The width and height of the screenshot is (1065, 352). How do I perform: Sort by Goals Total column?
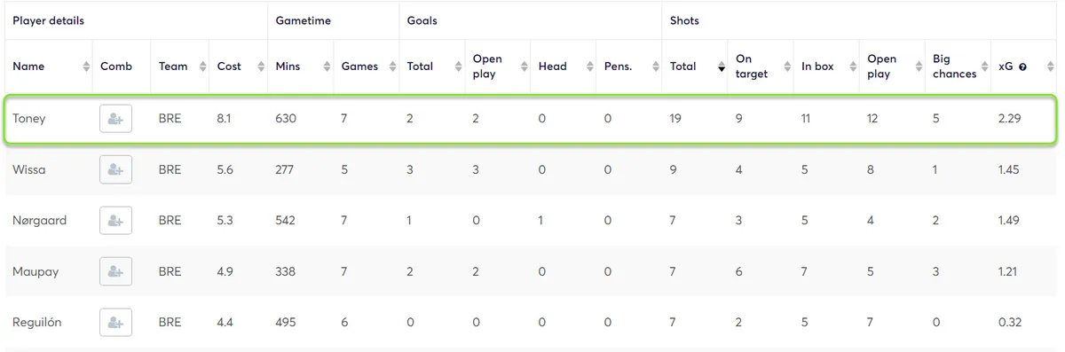click(x=432, y=66)
